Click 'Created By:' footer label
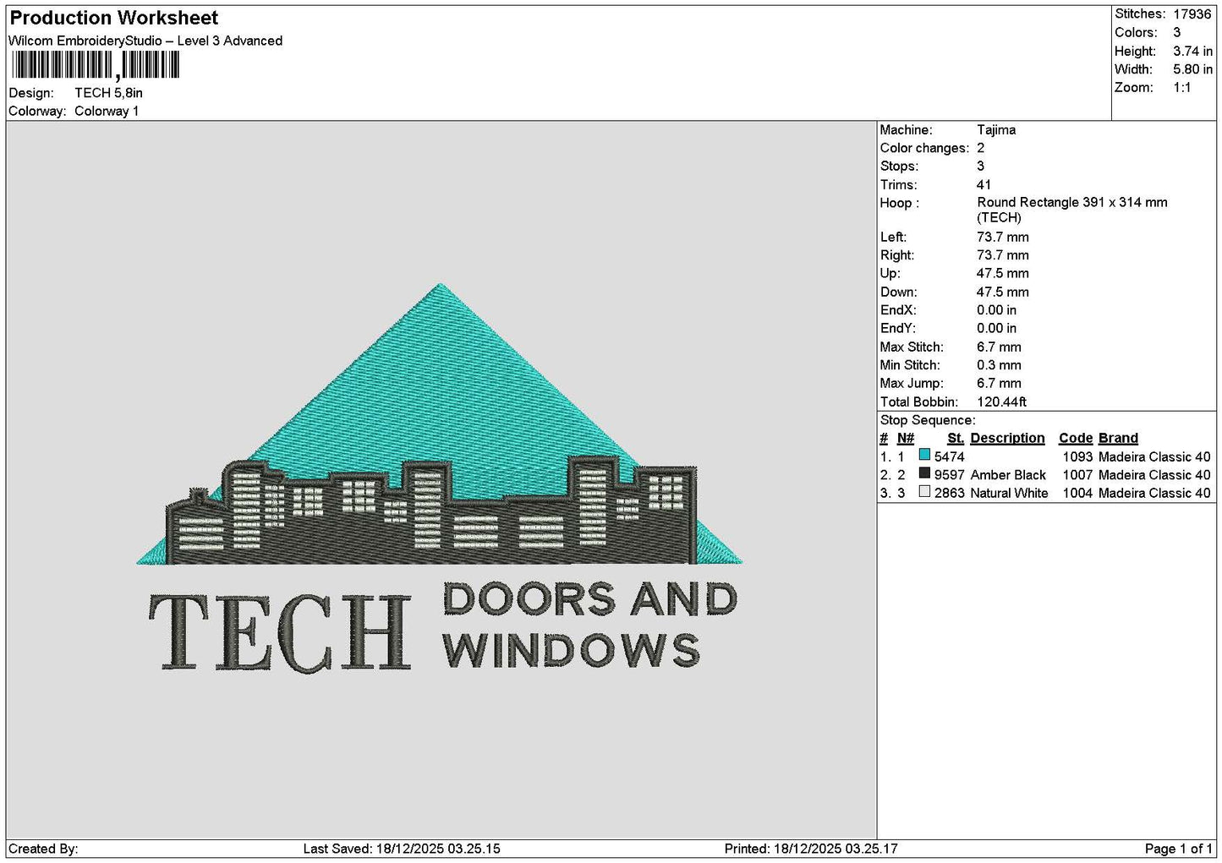The image size is (1222, 863). pyautogui.click(x=43, y=849)
